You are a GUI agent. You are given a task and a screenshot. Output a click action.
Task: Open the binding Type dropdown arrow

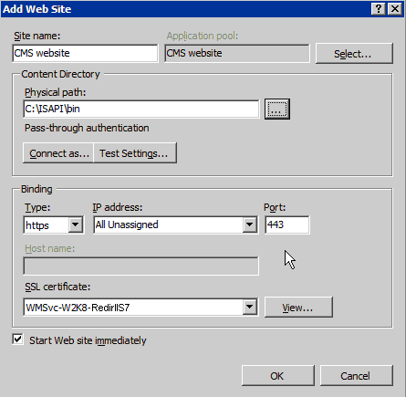(76, 225)
